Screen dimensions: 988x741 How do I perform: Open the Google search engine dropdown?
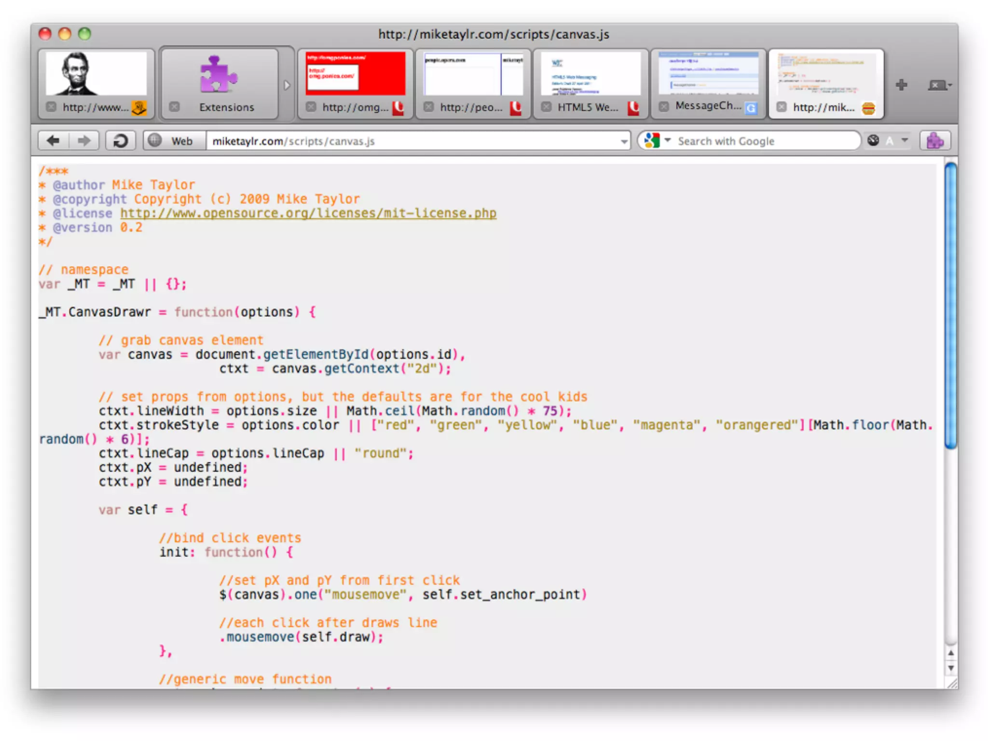(667, 140)
